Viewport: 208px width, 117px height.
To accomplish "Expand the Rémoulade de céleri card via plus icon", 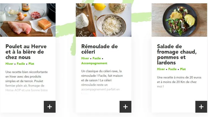I will [x=125, y=107].
